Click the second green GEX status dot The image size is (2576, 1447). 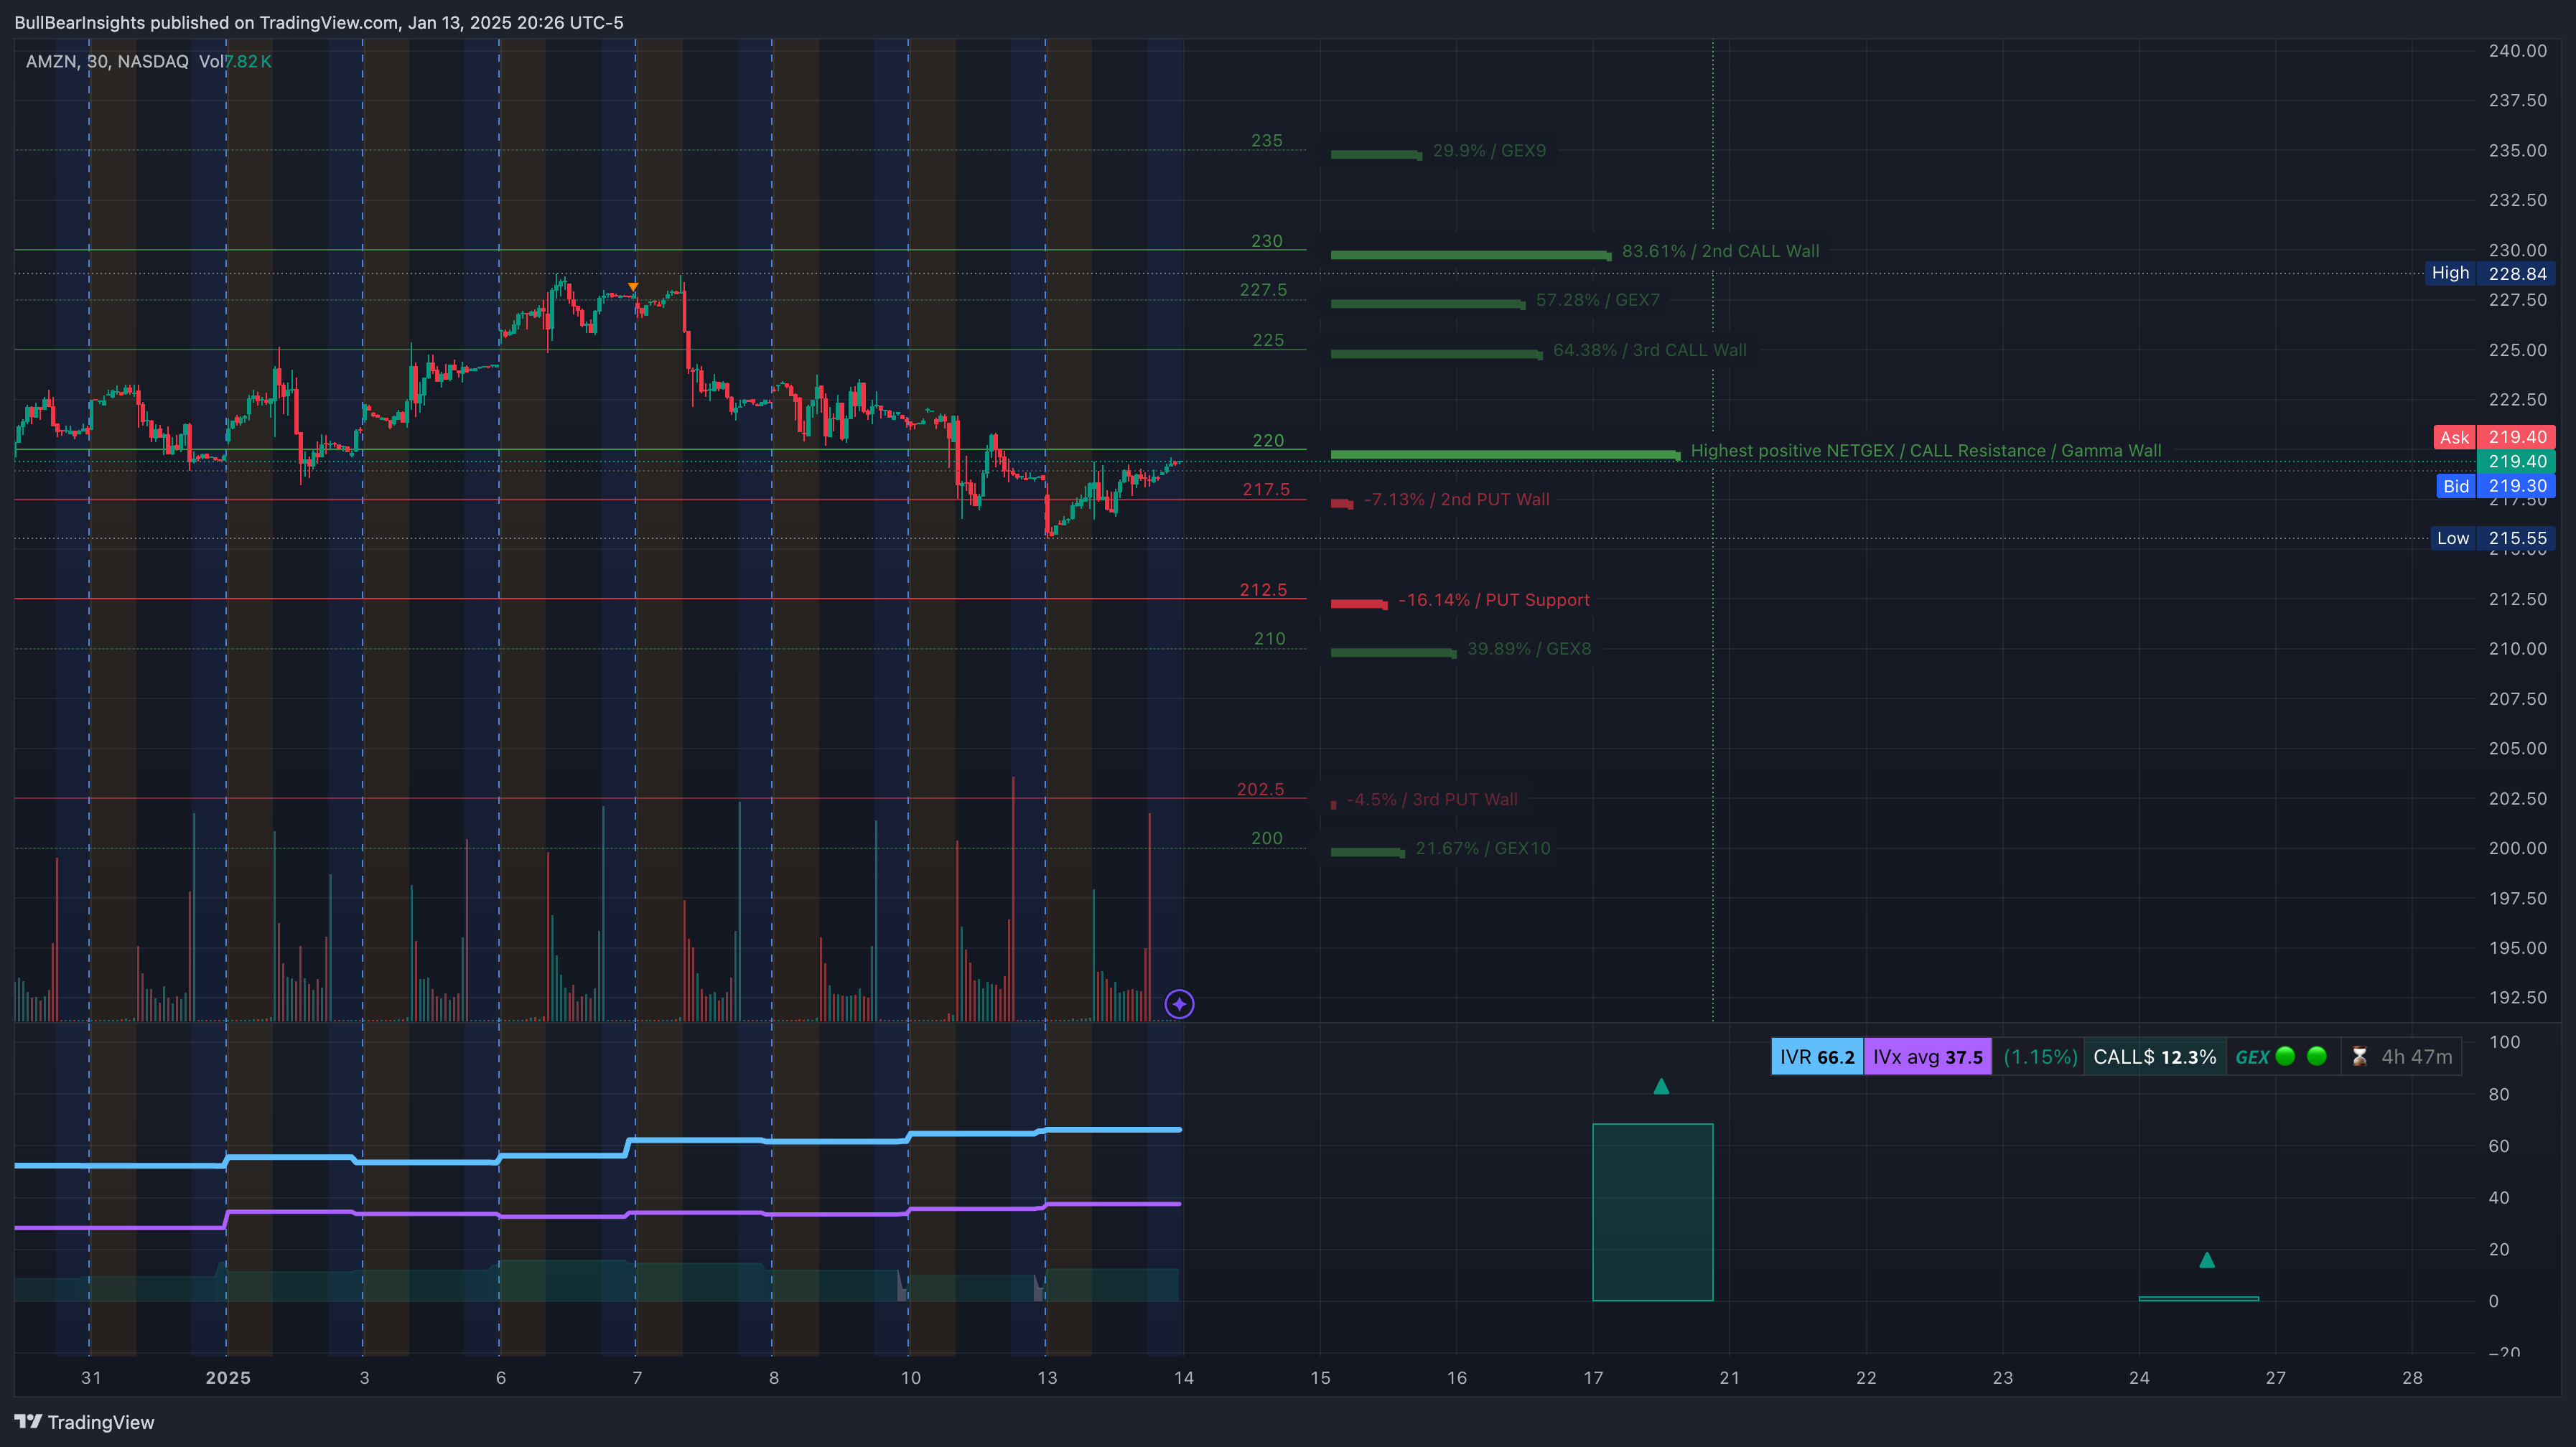2316,1056
